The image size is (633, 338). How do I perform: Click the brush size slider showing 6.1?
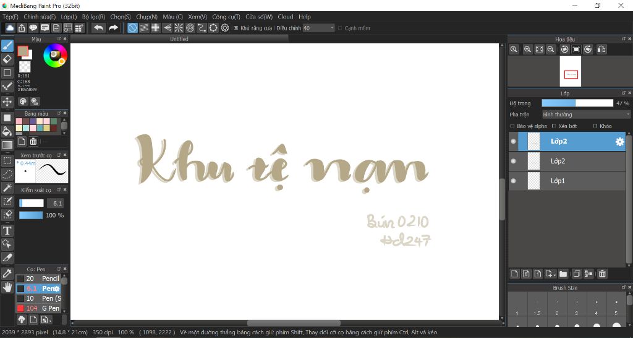[32, 204]
